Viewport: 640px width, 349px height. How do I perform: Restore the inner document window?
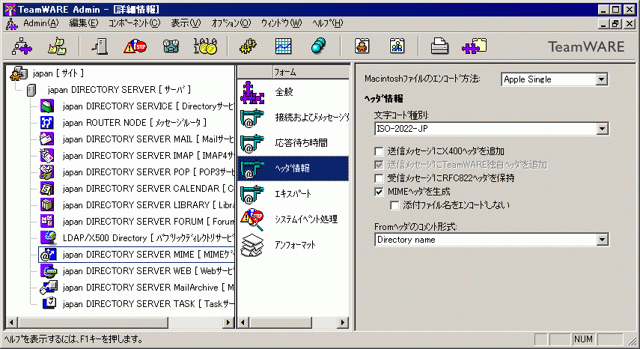(615, 24)
